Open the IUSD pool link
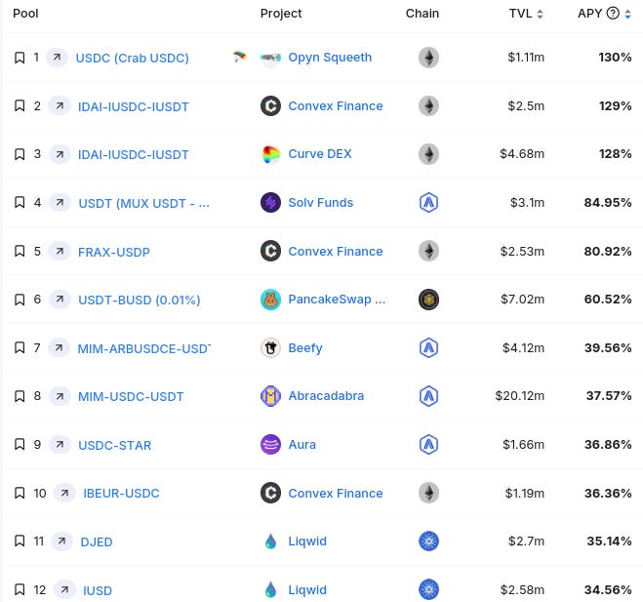 (98, 590)
